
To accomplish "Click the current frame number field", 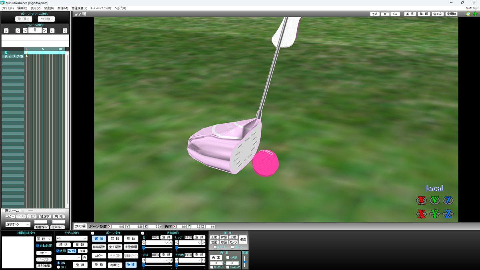I will pyautogui.click(x=35, y=30).
